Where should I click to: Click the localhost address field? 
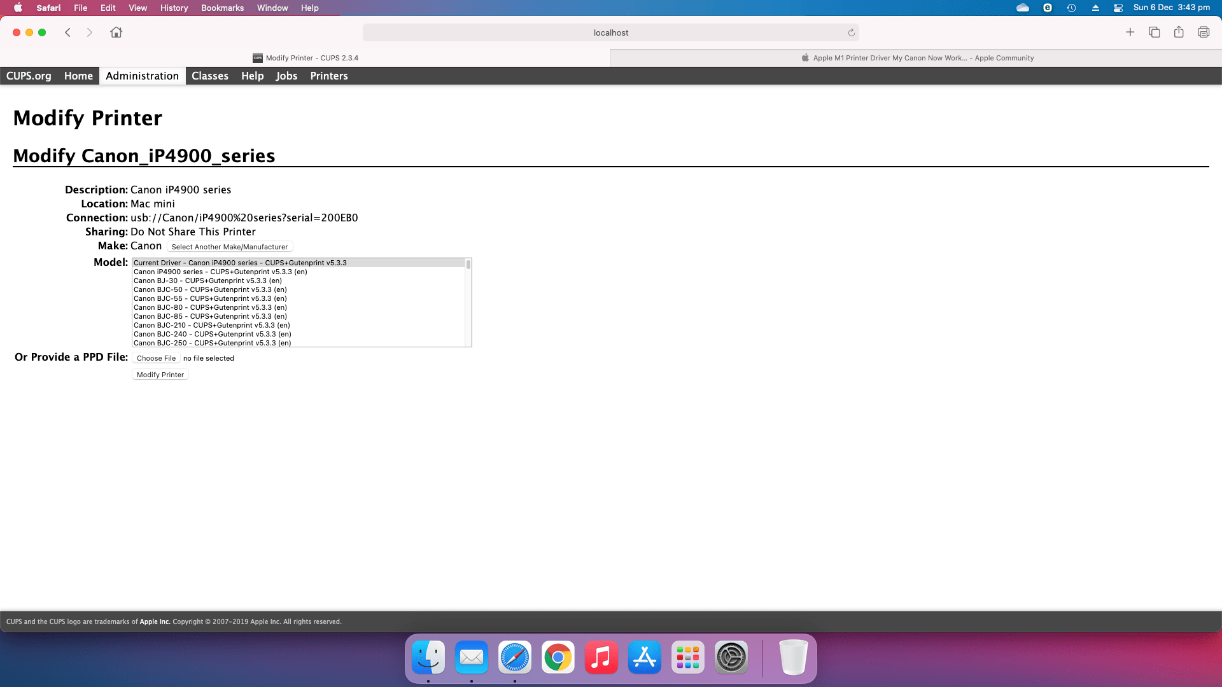(610, 32)
